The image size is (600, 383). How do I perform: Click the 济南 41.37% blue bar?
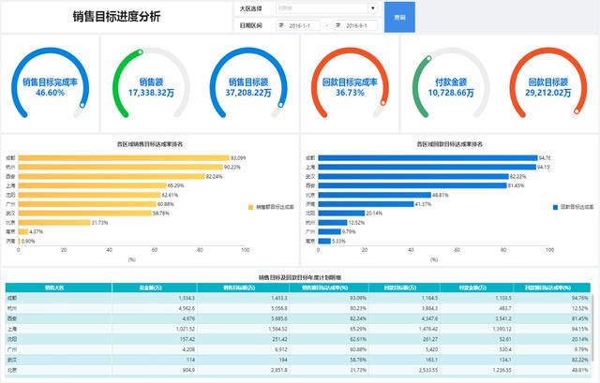coord(367,204)
